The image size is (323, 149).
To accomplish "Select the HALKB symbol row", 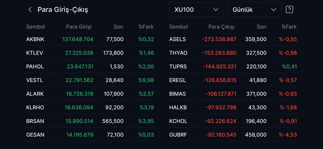I will pos(233,107).
